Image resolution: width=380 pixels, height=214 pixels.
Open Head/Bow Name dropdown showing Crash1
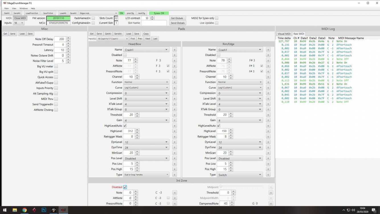tap(146, 50)
